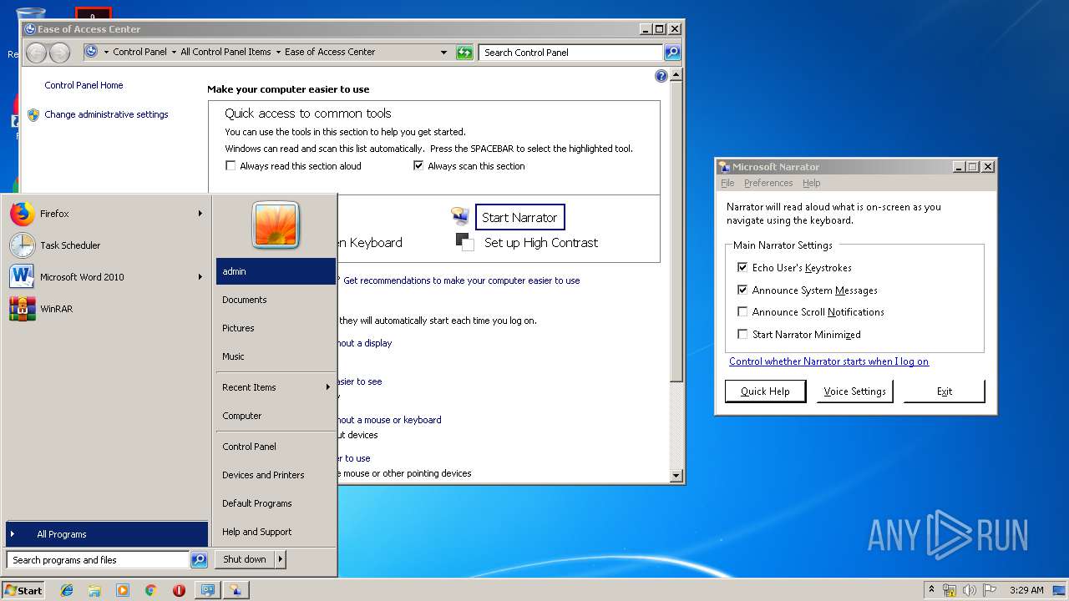Click the Start Narrator icon
The width and height of the screenshot is (1069, 601).
pos(460,217)
